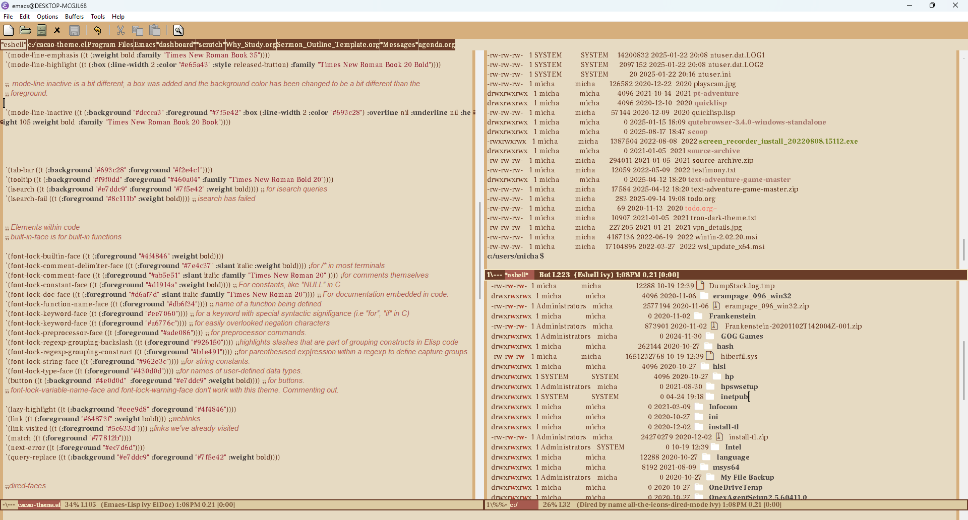Open the Tools menu

pos(97,16)
